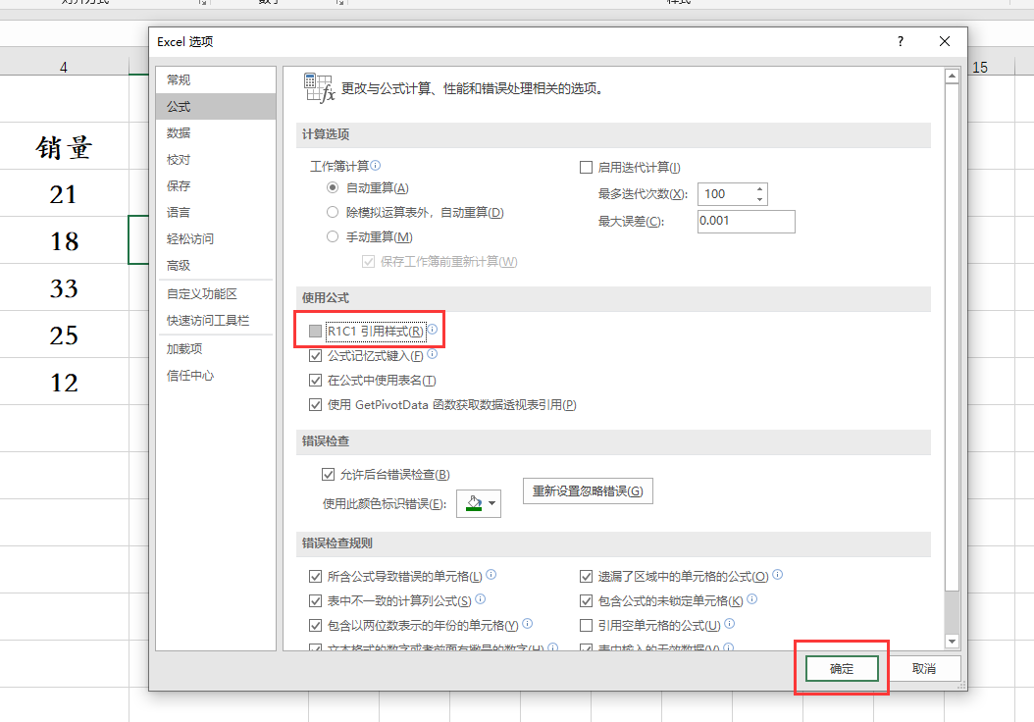
Task: Select worksheet cell containing 18
Action: point(64,240)
